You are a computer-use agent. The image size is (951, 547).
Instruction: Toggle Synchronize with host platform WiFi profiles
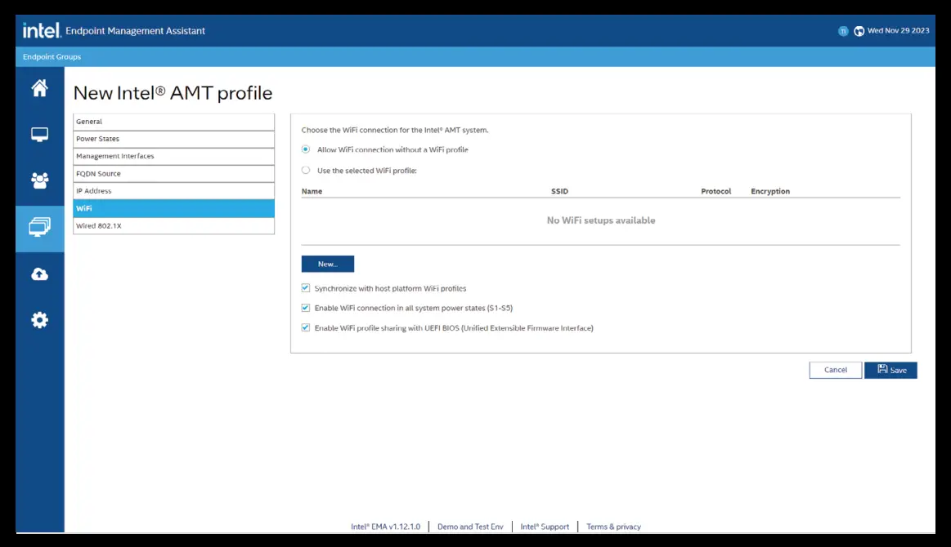pos(306,288)
